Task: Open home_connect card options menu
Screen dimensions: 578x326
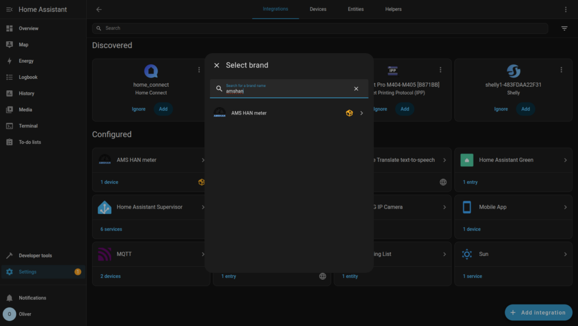Action: [x=199, y=69]
